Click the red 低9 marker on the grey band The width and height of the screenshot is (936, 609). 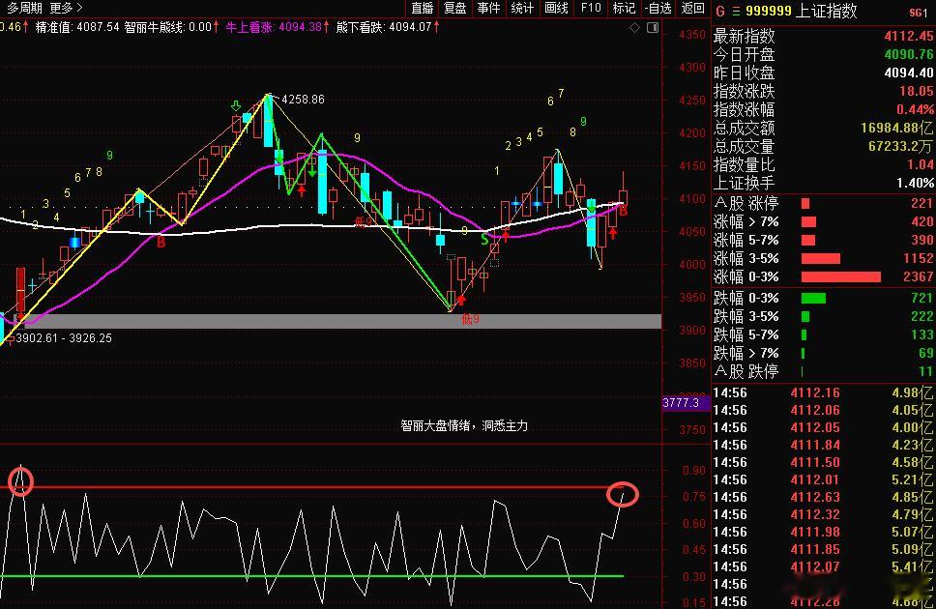[470, 319]
